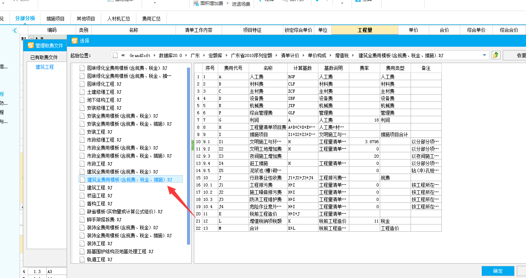526x278 pixels.
Task: Click the 规费 fee type cell
Action: tap(395, 178)
